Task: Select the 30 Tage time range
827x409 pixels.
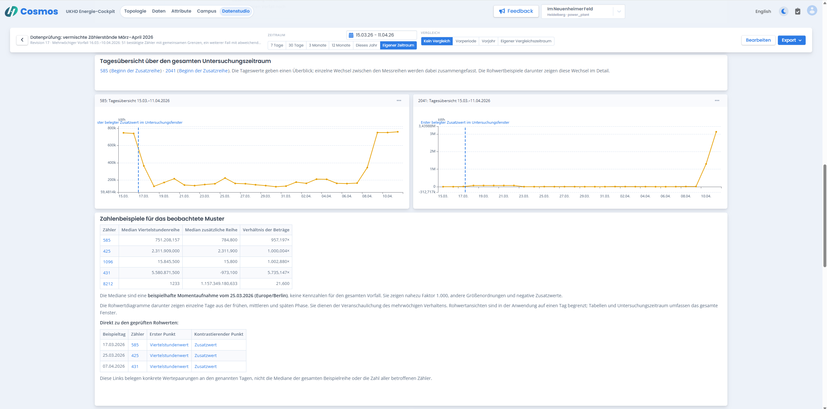Action: point(296,45)
